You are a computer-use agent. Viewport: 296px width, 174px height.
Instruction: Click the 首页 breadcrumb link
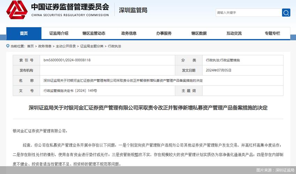[30, 46]
